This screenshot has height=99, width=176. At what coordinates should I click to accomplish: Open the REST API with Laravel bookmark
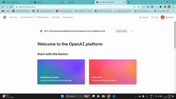[103, 11]
